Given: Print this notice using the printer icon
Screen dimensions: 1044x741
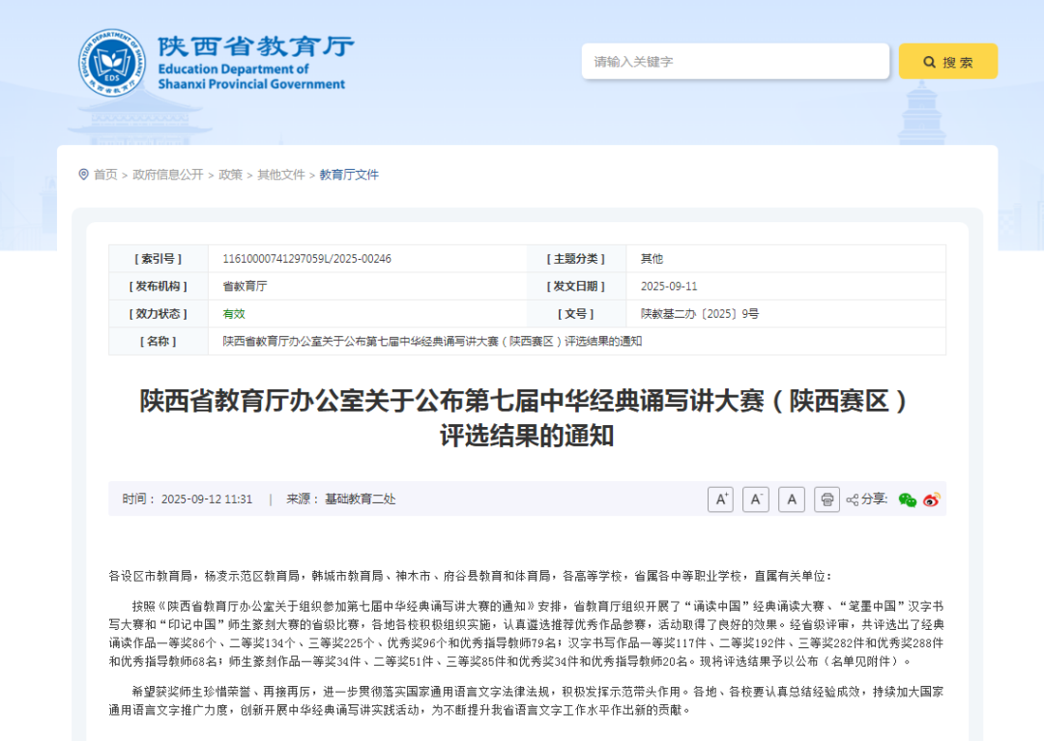Looking at the screenshot, I should [x=826, y=499].
